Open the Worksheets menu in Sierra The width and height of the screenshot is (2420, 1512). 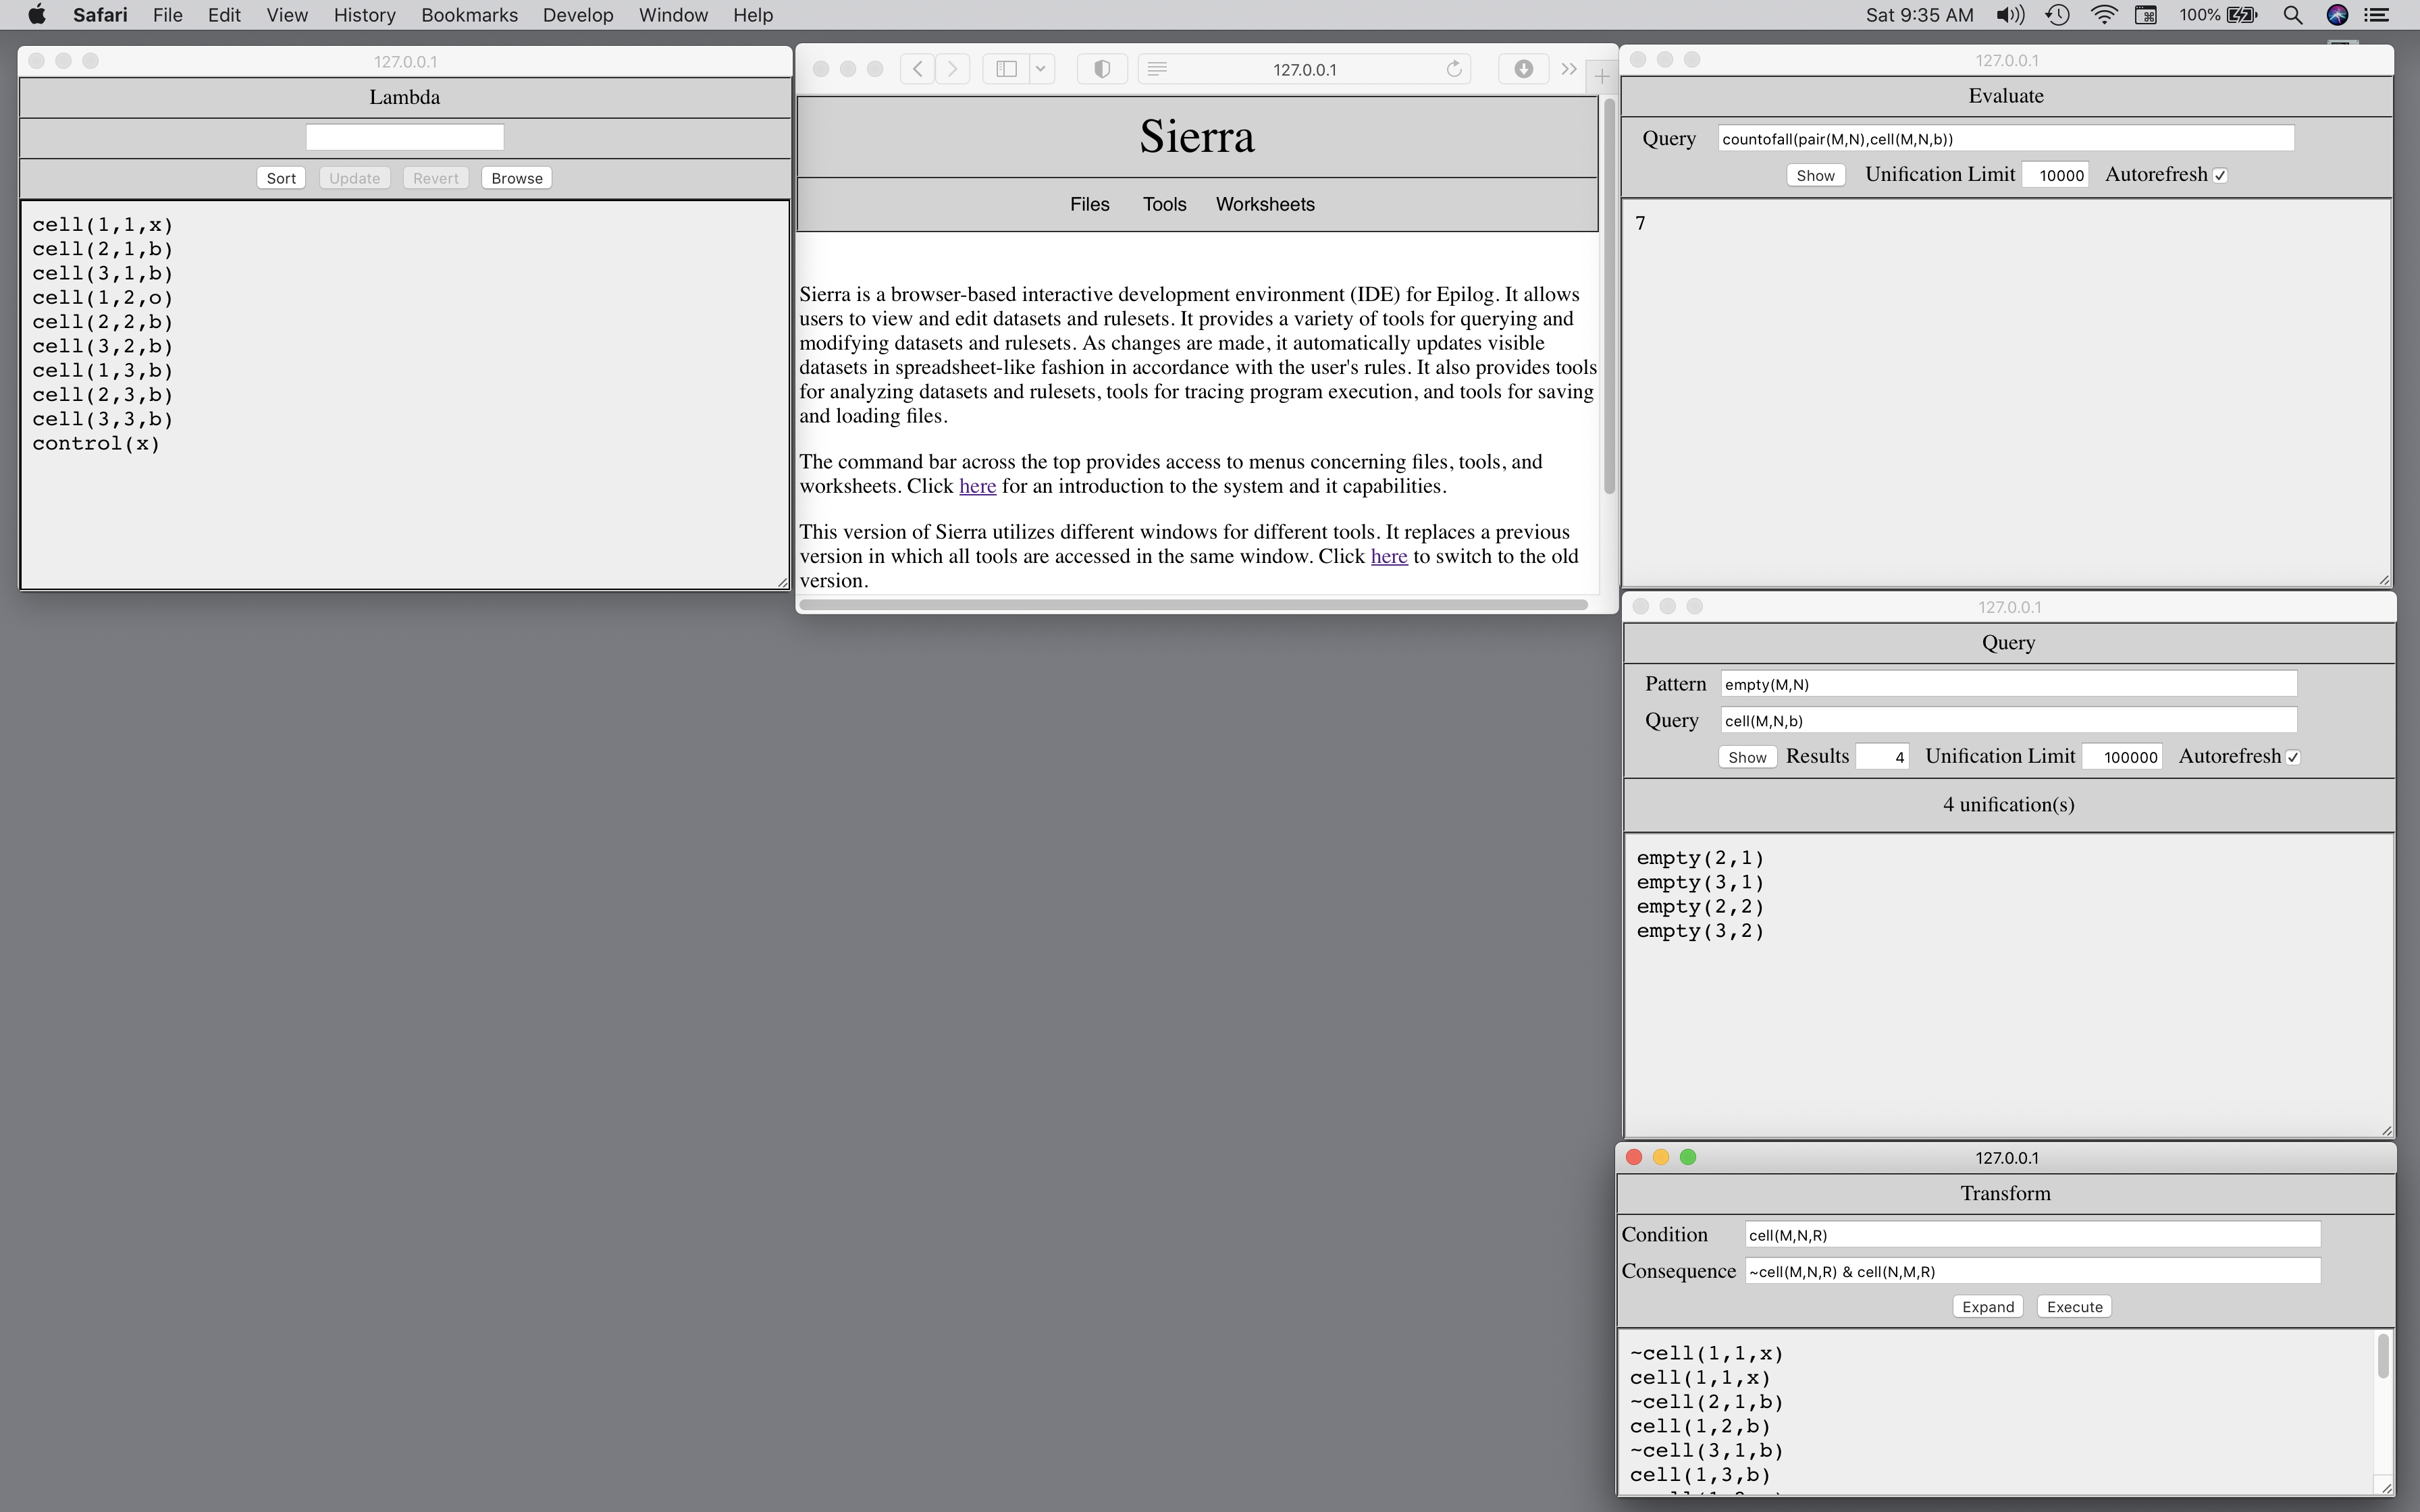click(x=1264, y=204)
